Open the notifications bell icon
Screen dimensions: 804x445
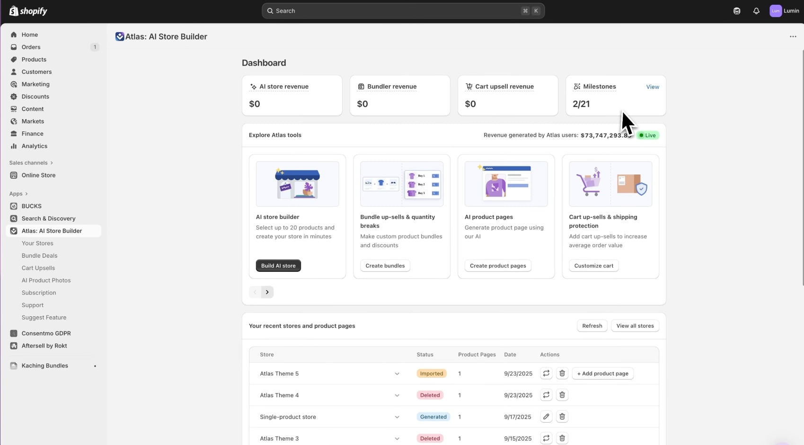click(756, 10)
